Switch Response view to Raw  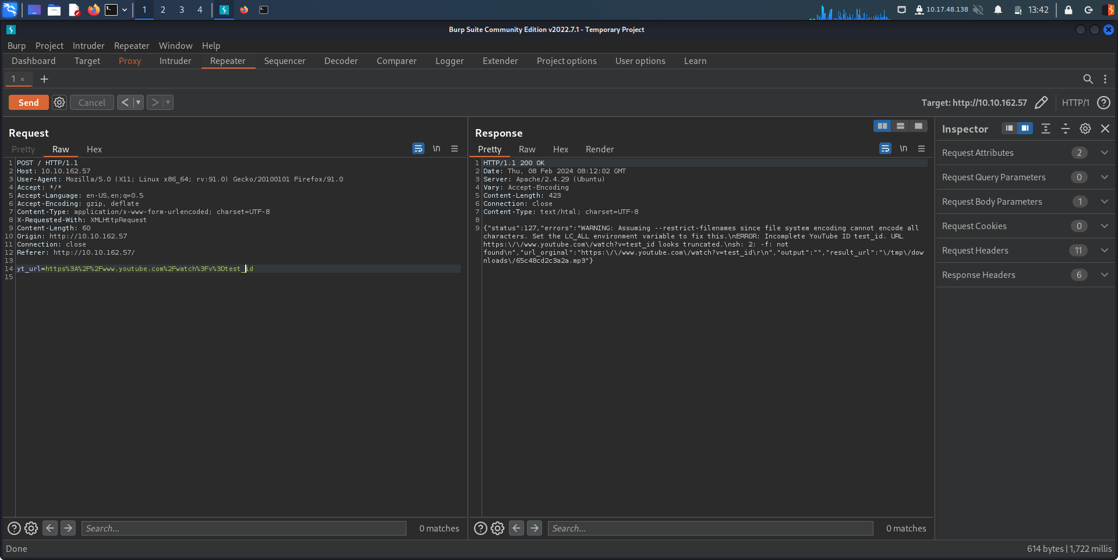(527, 149)
